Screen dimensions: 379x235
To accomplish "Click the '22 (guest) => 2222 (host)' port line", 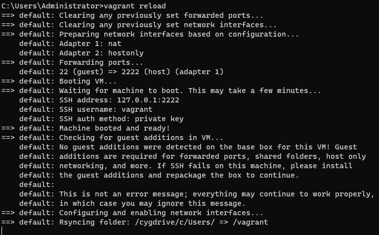I will (x=141, y=72).
